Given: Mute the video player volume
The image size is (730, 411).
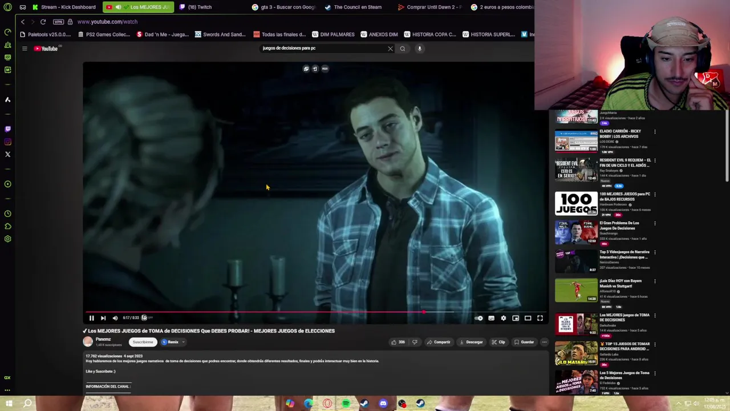Looking at the screenshot, I should tap(115, 318).
